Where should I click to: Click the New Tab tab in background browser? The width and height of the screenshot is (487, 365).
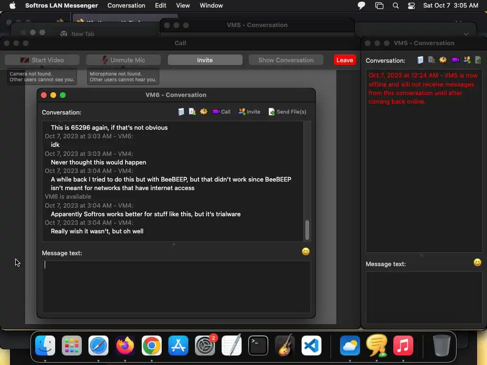pyautogui.click(x=83, y=34)
